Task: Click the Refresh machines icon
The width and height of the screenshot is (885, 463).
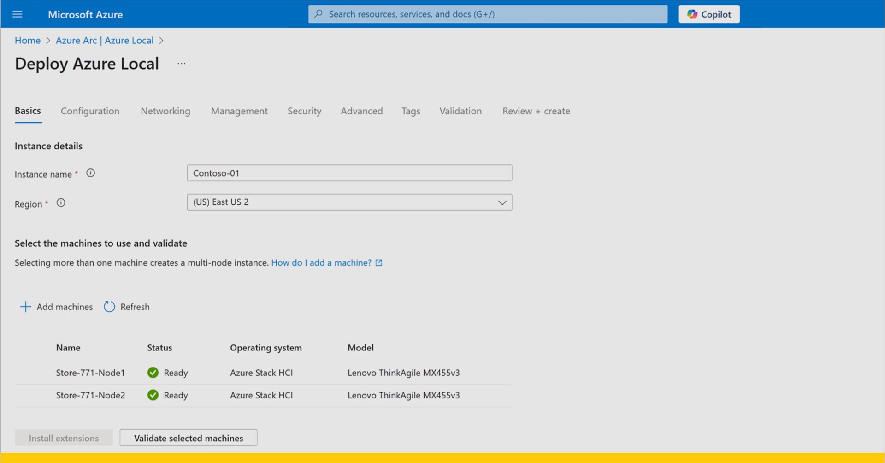Action: [109, 307]
